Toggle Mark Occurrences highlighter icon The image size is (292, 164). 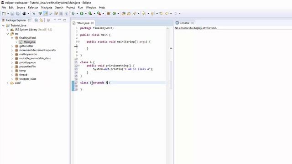pos(46,13)
